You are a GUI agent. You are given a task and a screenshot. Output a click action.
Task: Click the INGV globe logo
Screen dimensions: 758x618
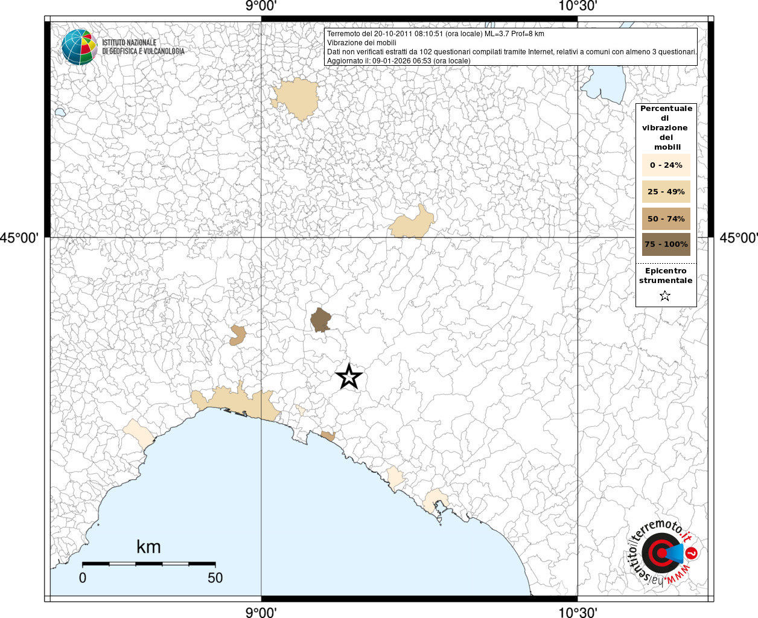pyautogui.click(x=79, y=47)
